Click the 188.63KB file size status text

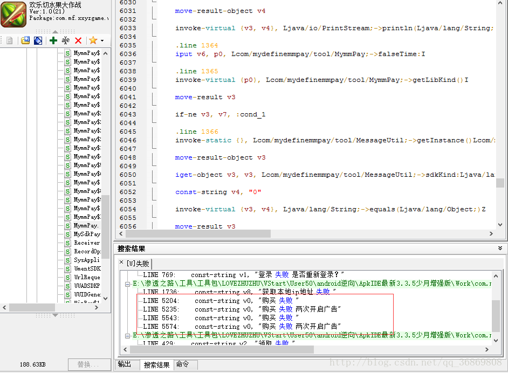click(32, 364)
